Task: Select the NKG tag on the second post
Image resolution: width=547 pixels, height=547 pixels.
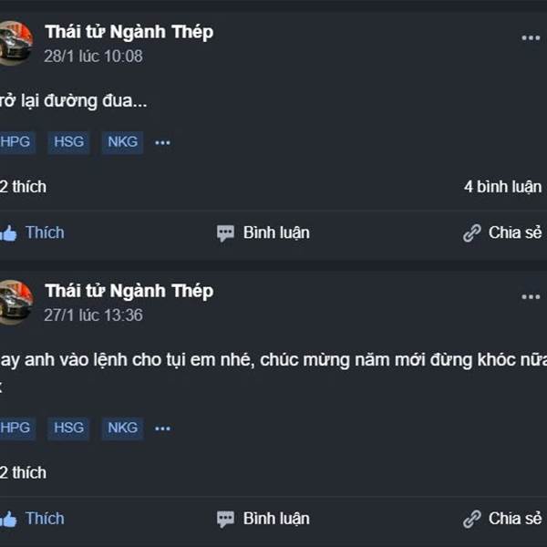Action: tap(122, 428)
